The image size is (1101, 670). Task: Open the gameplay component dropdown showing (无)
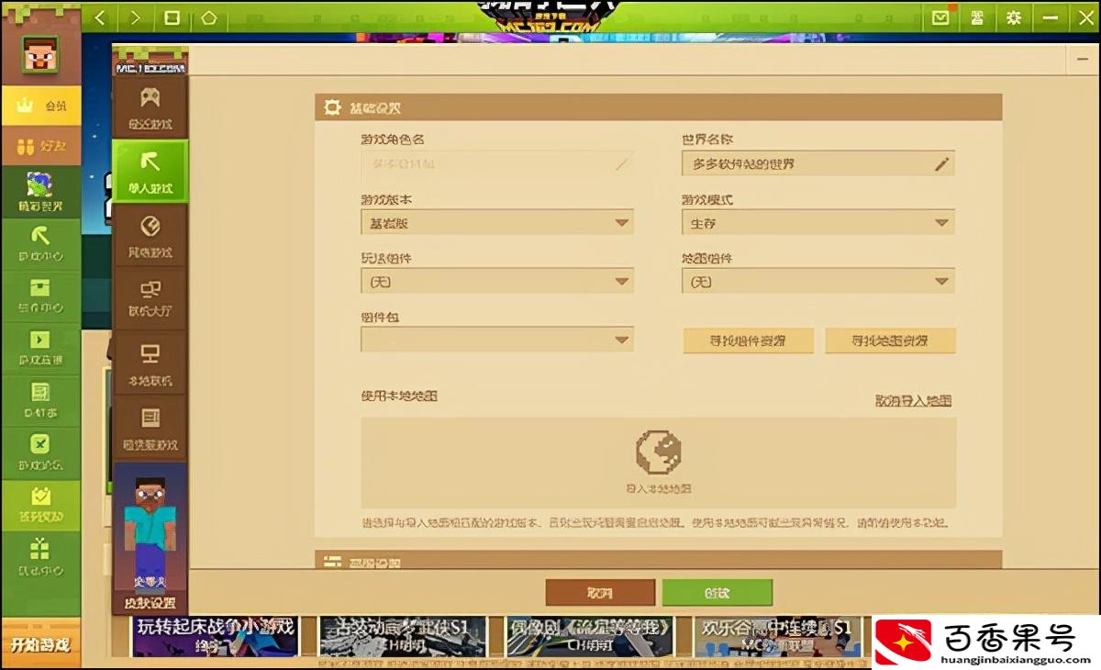[x=497, y=281]
